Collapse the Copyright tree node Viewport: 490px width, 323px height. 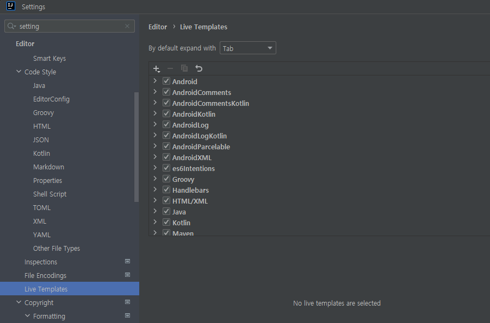(18, 302)
